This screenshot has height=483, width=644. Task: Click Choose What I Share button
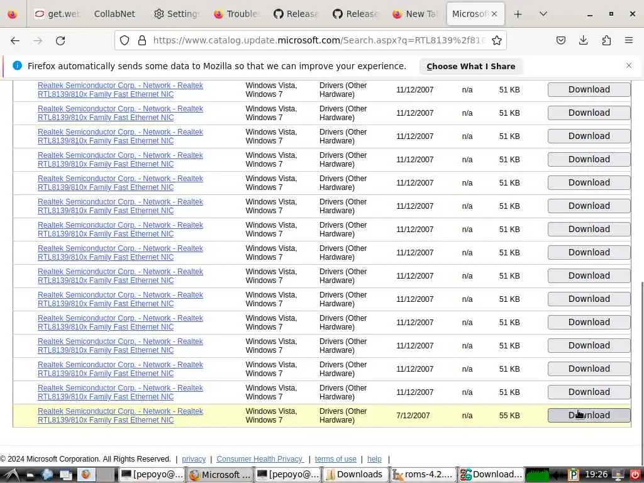pos(470,66)
